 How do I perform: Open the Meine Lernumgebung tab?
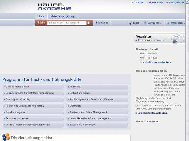click(62, 16)
